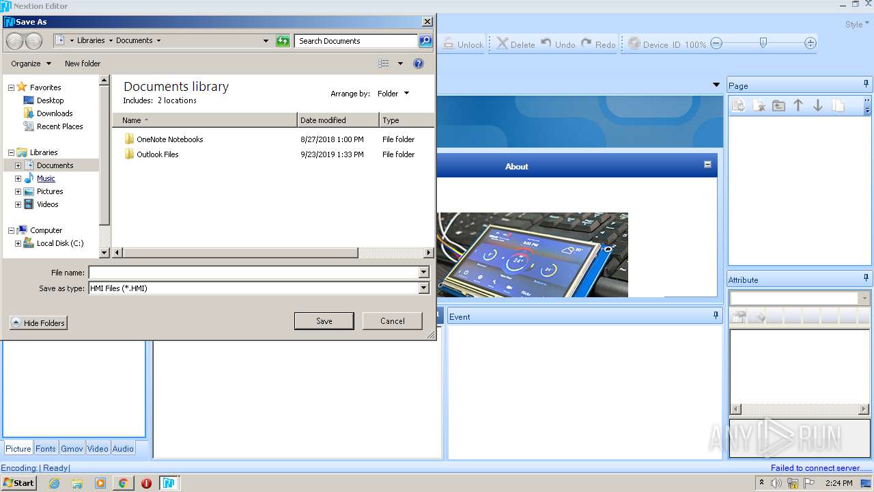Click Hide Folders button

coord(38,323)
